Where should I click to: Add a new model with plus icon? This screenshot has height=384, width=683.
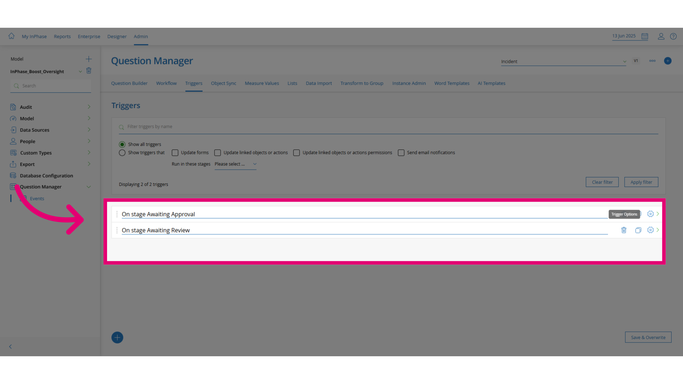(x=89, y=59)
